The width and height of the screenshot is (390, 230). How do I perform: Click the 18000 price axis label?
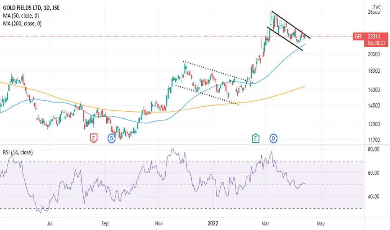tap(374, 71)
